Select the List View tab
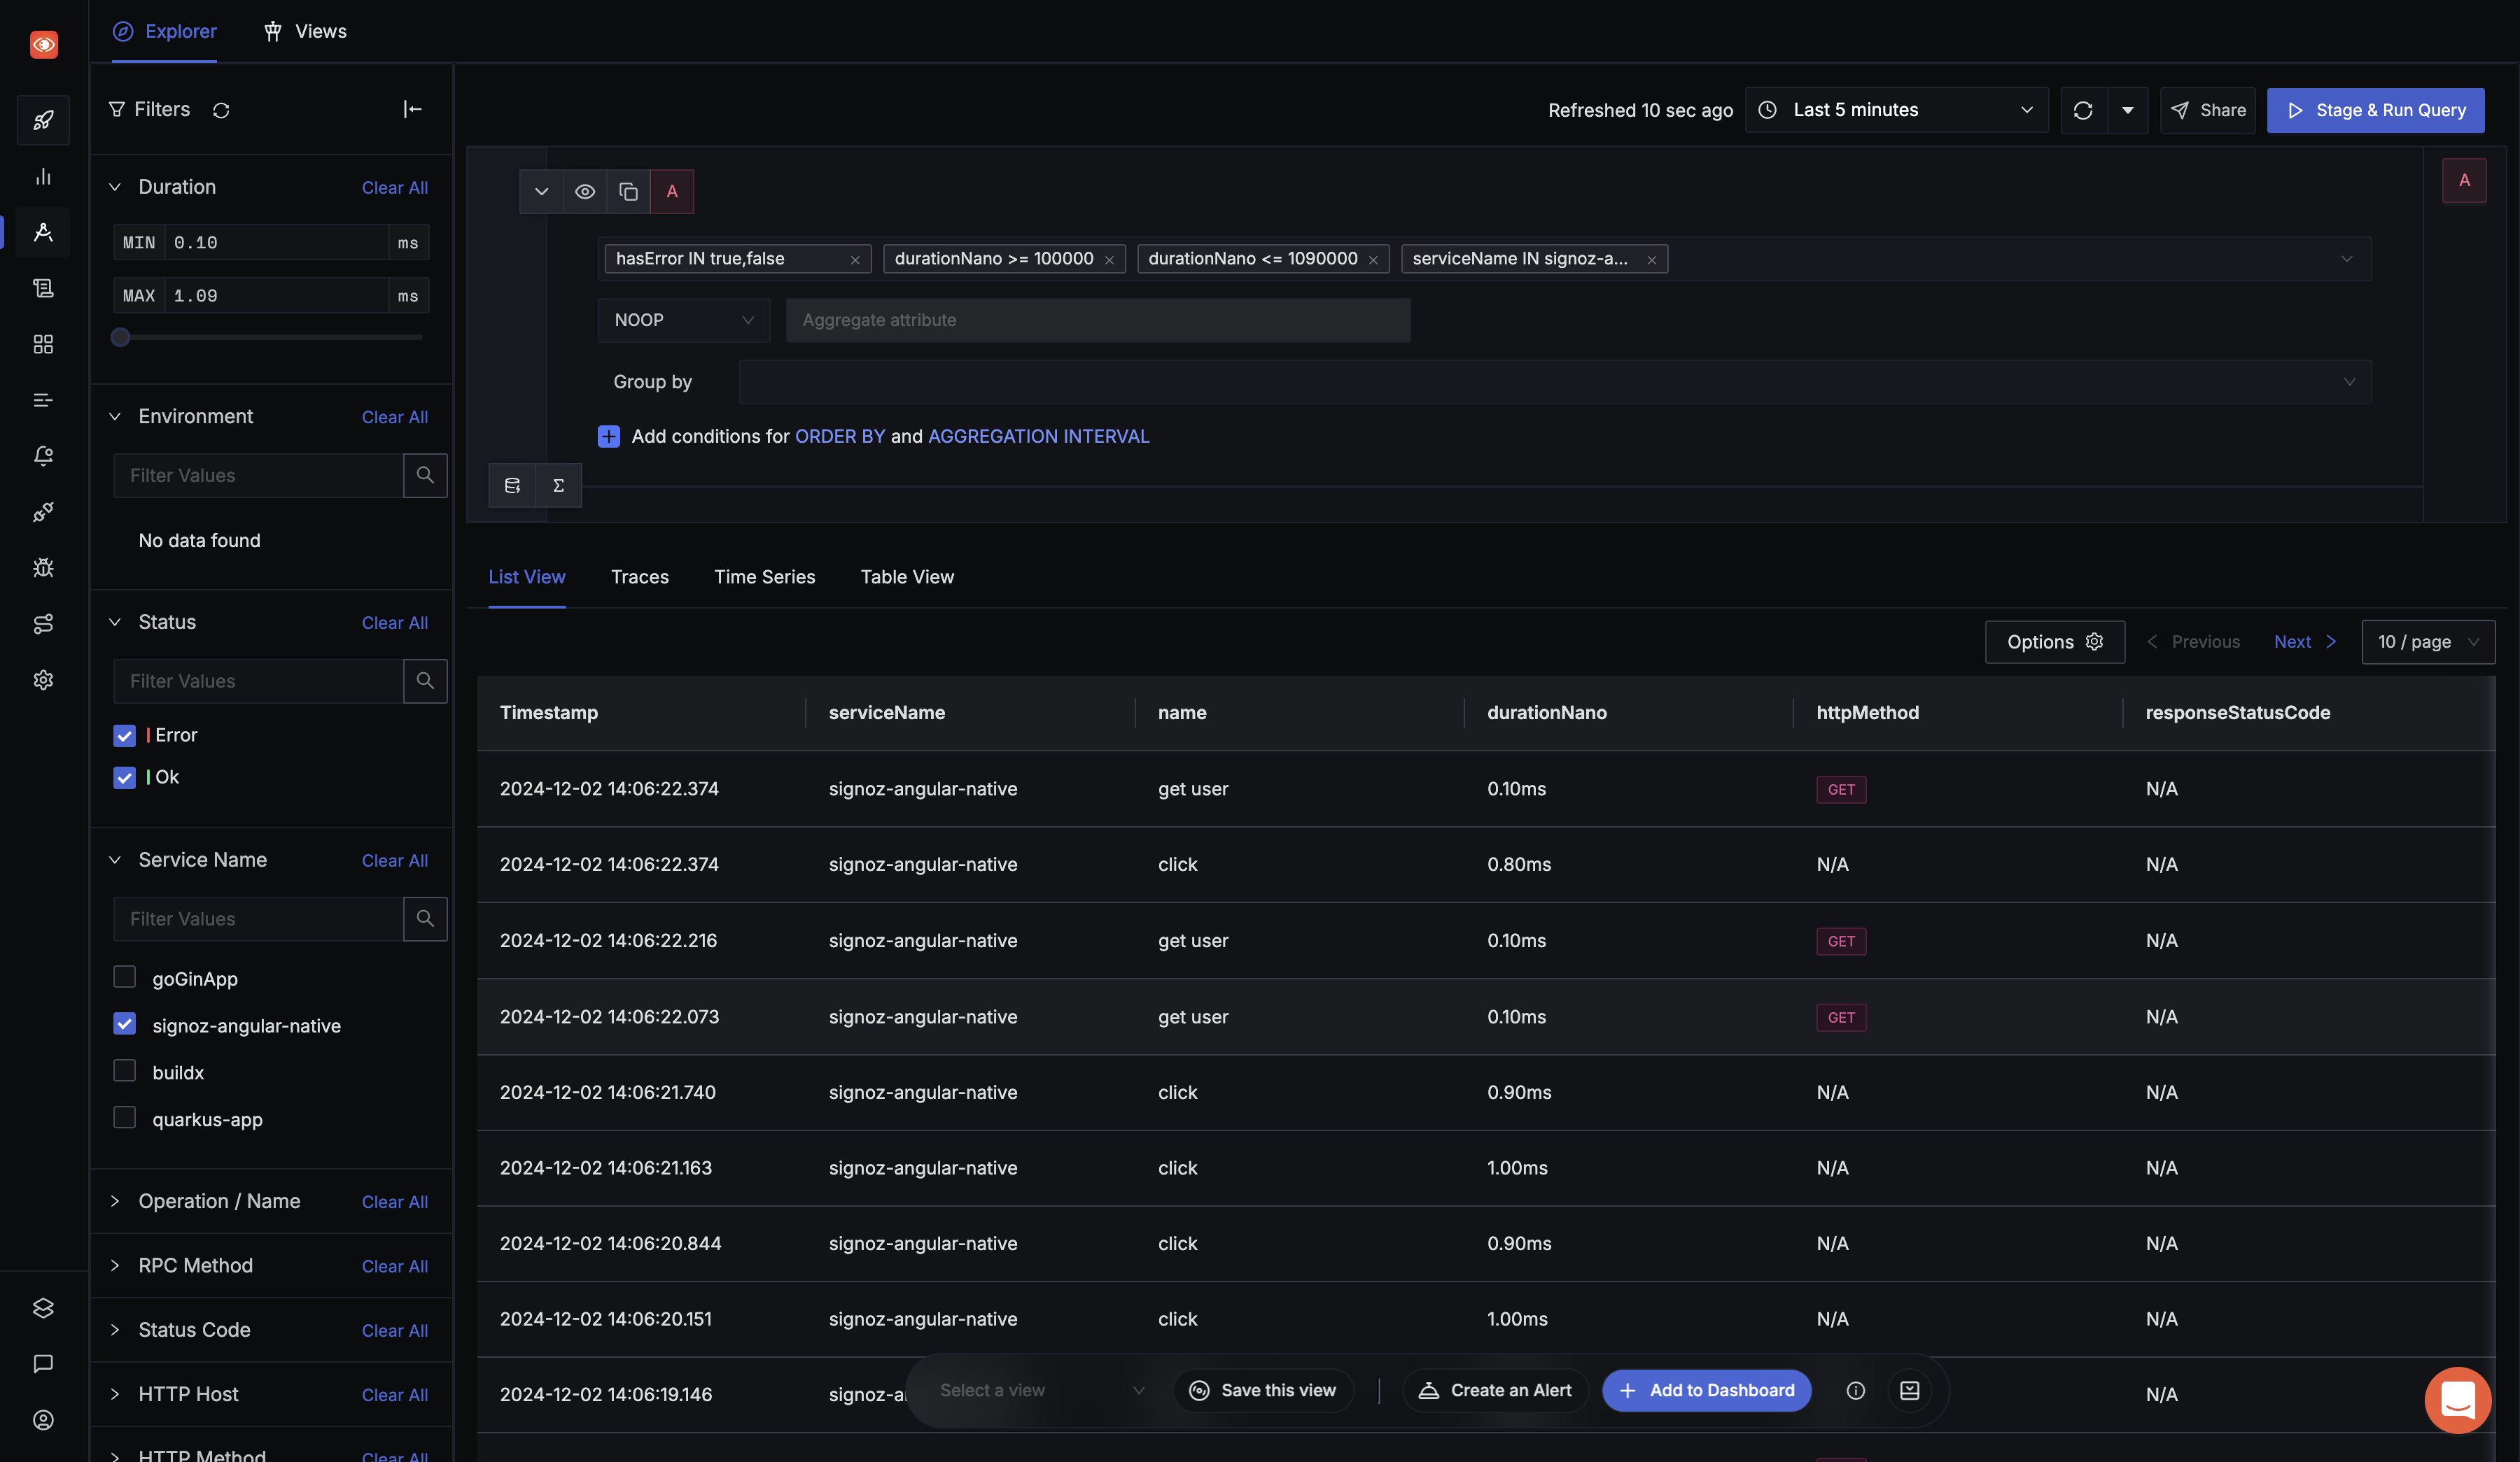2520x1462 pixels. [x=527, y=576]
